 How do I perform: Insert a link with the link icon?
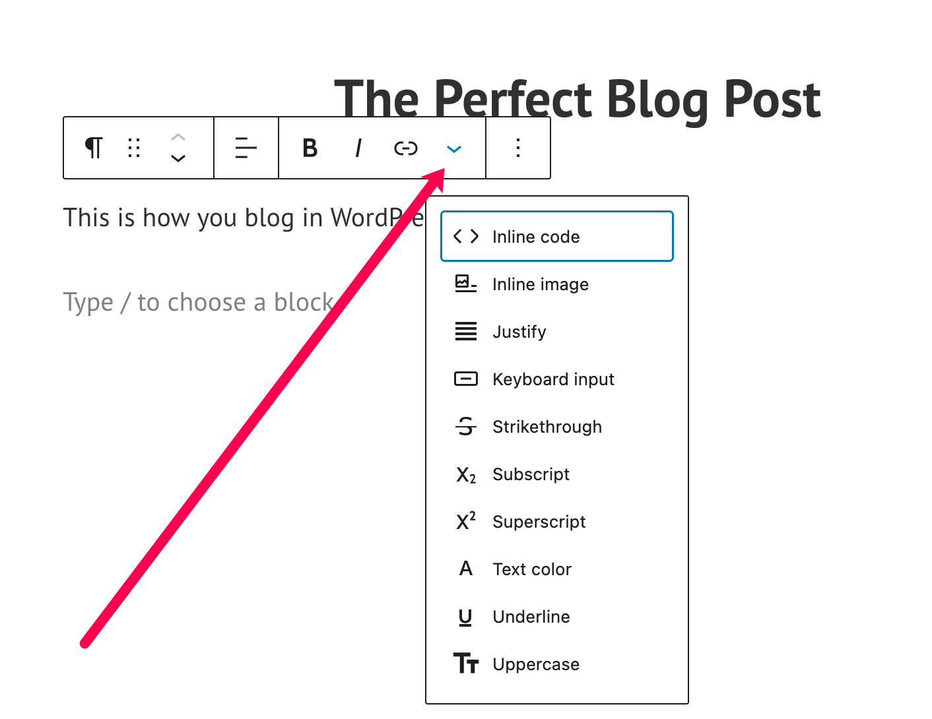tap(405, 148)
